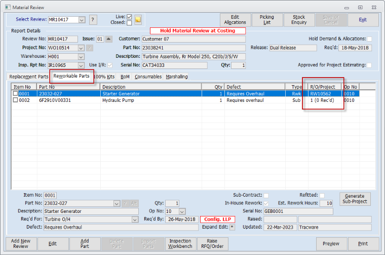The width and height of the screenshot is (385, 255).
Task: Open the Inspection Workbench
Action: (180, 244)
